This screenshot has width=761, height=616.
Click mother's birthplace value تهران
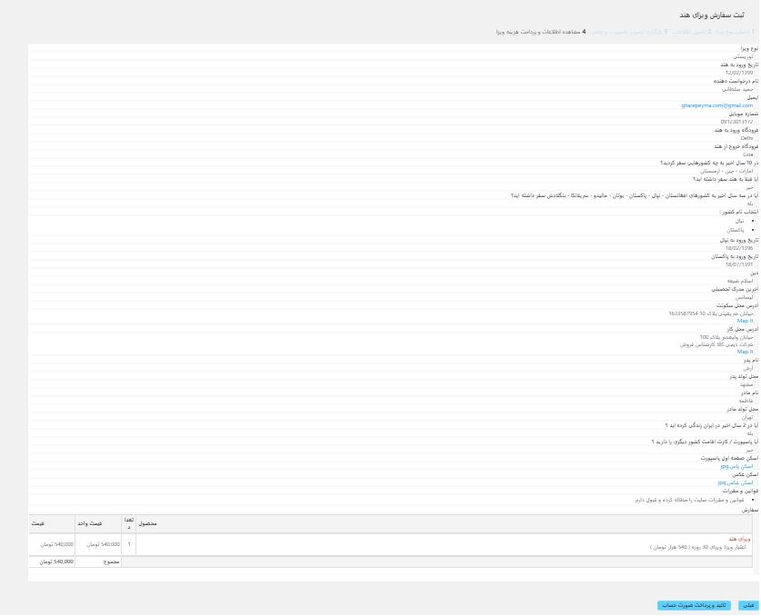[747, 417]
